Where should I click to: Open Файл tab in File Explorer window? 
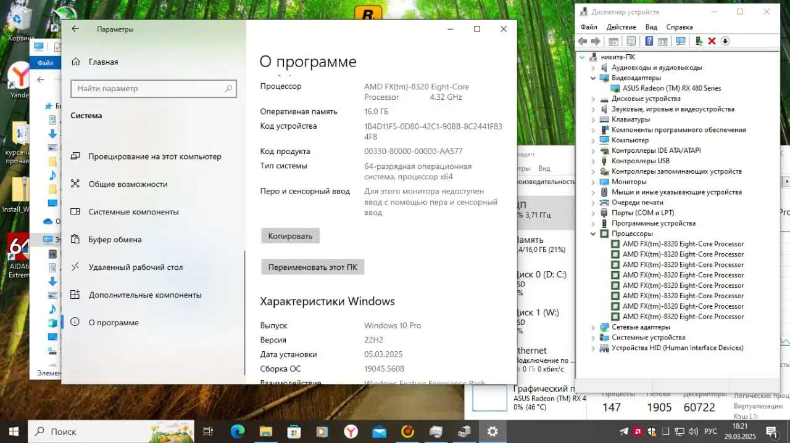click(x=45, y=63)
